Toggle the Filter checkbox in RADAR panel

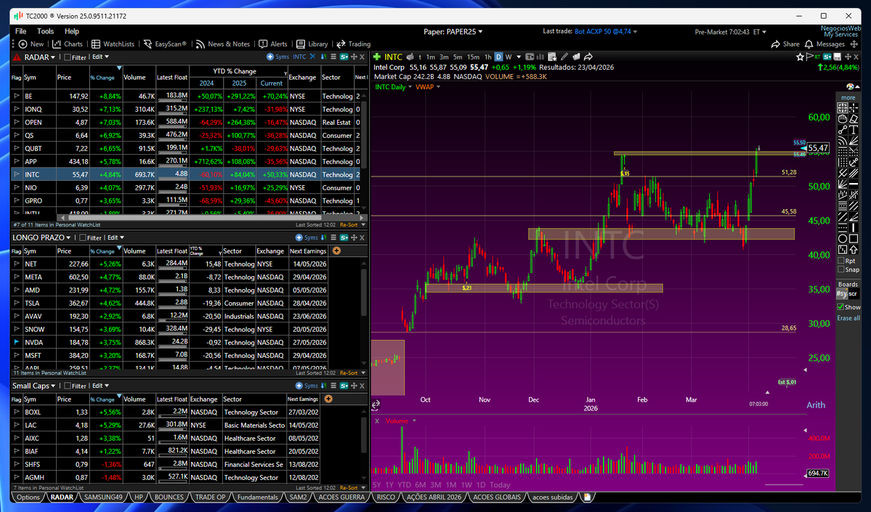[68, 57]
